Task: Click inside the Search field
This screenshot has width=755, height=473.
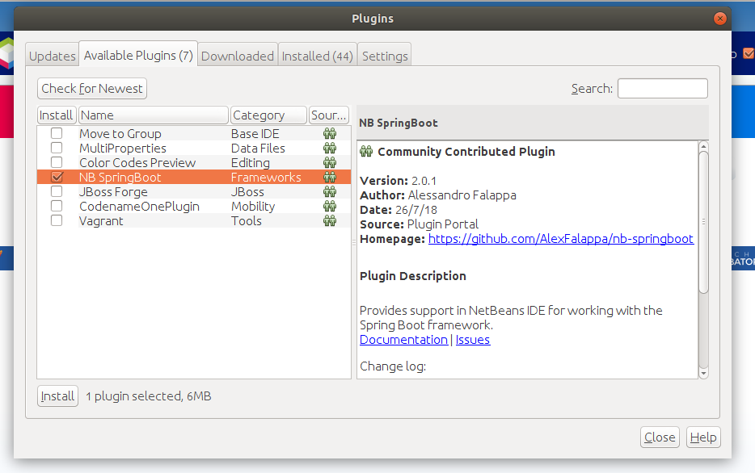Action: tap(663, 88)
